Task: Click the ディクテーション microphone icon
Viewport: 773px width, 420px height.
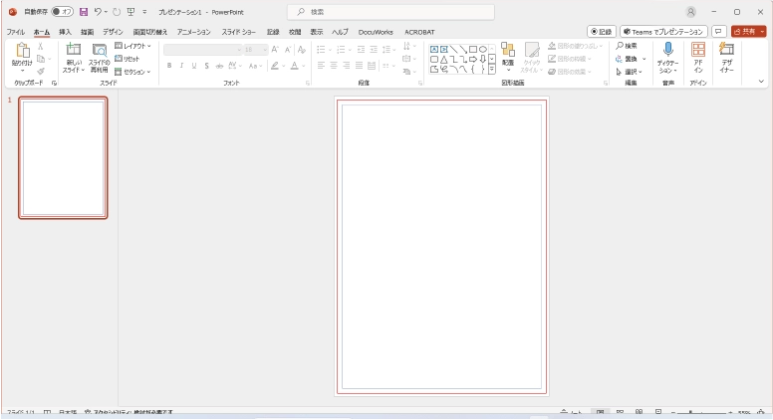Action: click(668, 49)
